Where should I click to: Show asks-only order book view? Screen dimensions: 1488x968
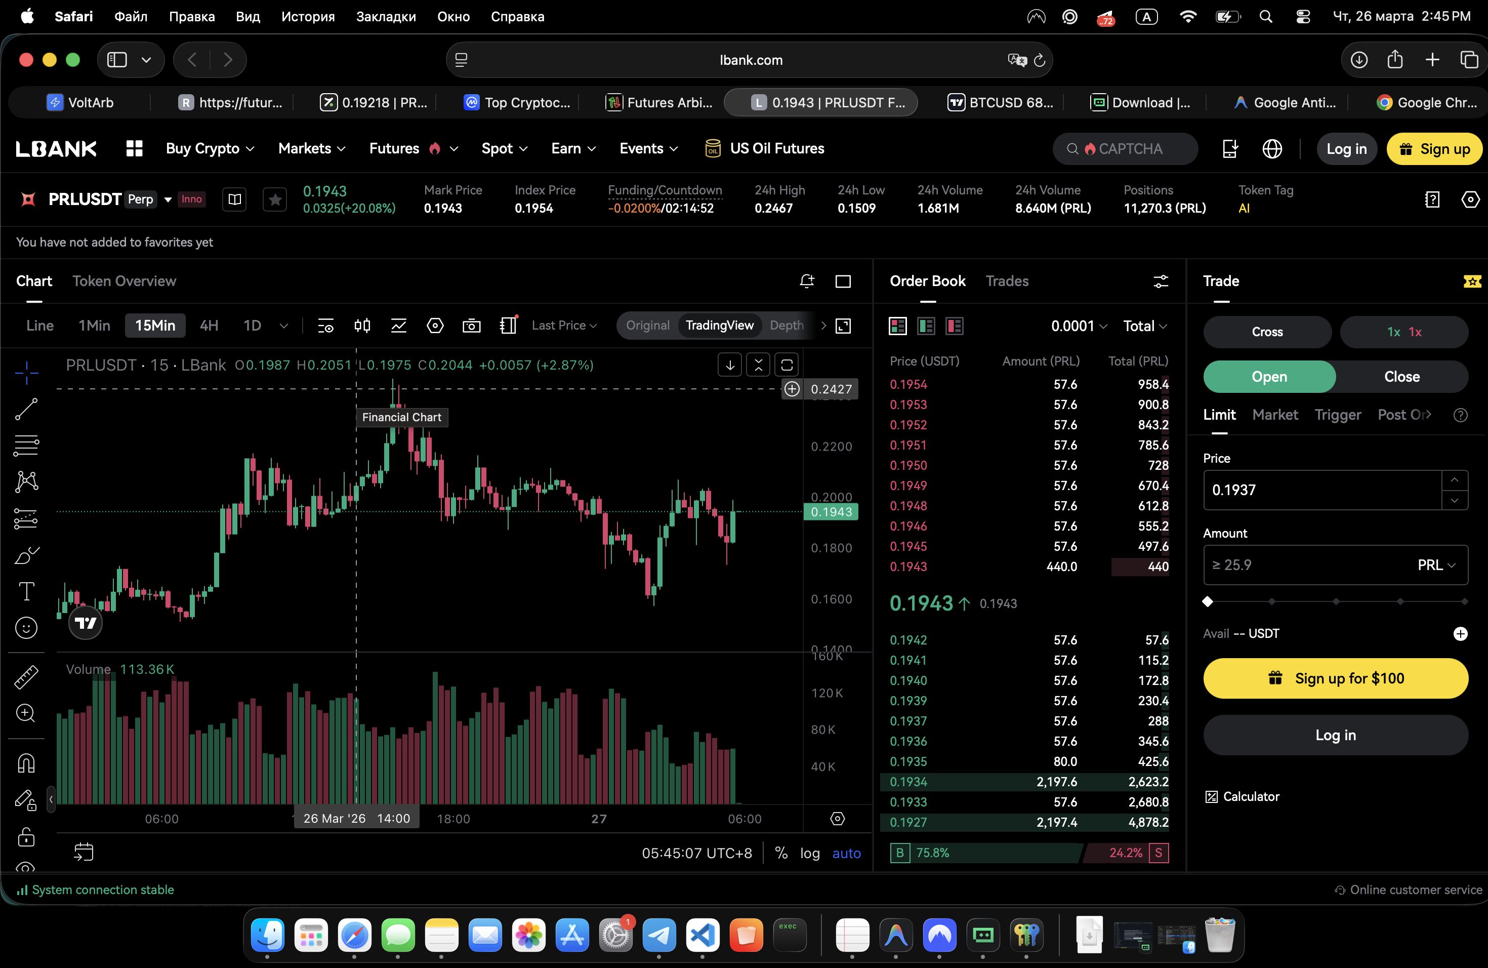pyautogui.click(x=954, y=326)
